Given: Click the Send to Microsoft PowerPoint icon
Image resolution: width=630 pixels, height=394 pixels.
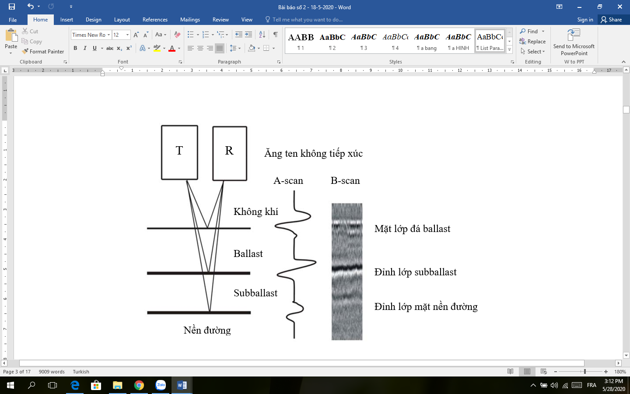Looking at the screenshot, I should [574, 35].
